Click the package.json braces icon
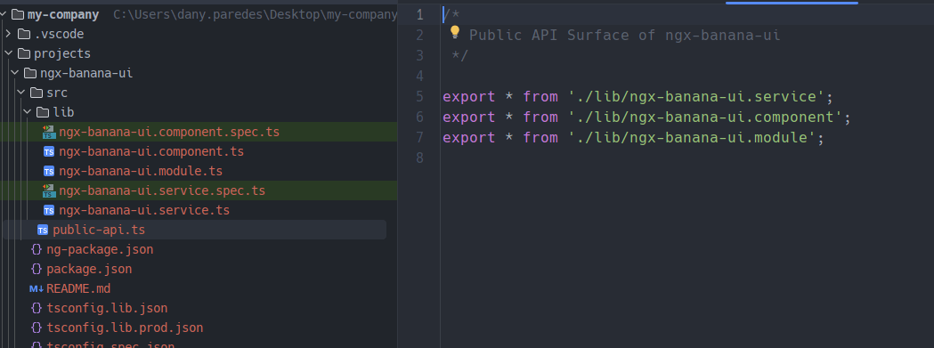 pyautogui.click(x=37, y=270)
